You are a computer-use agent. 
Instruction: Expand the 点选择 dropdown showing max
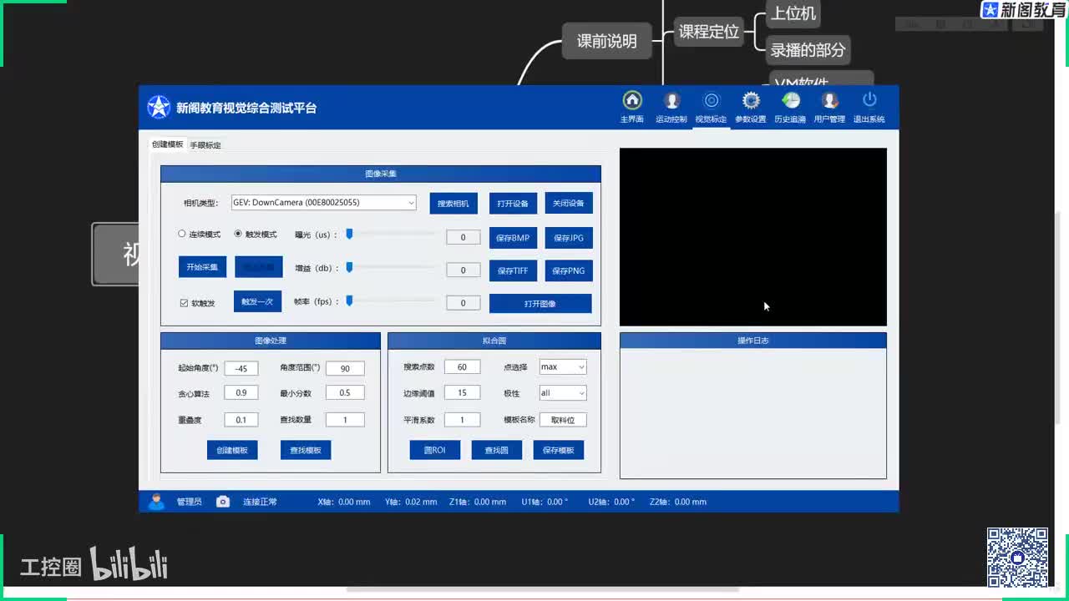[563, 366]
